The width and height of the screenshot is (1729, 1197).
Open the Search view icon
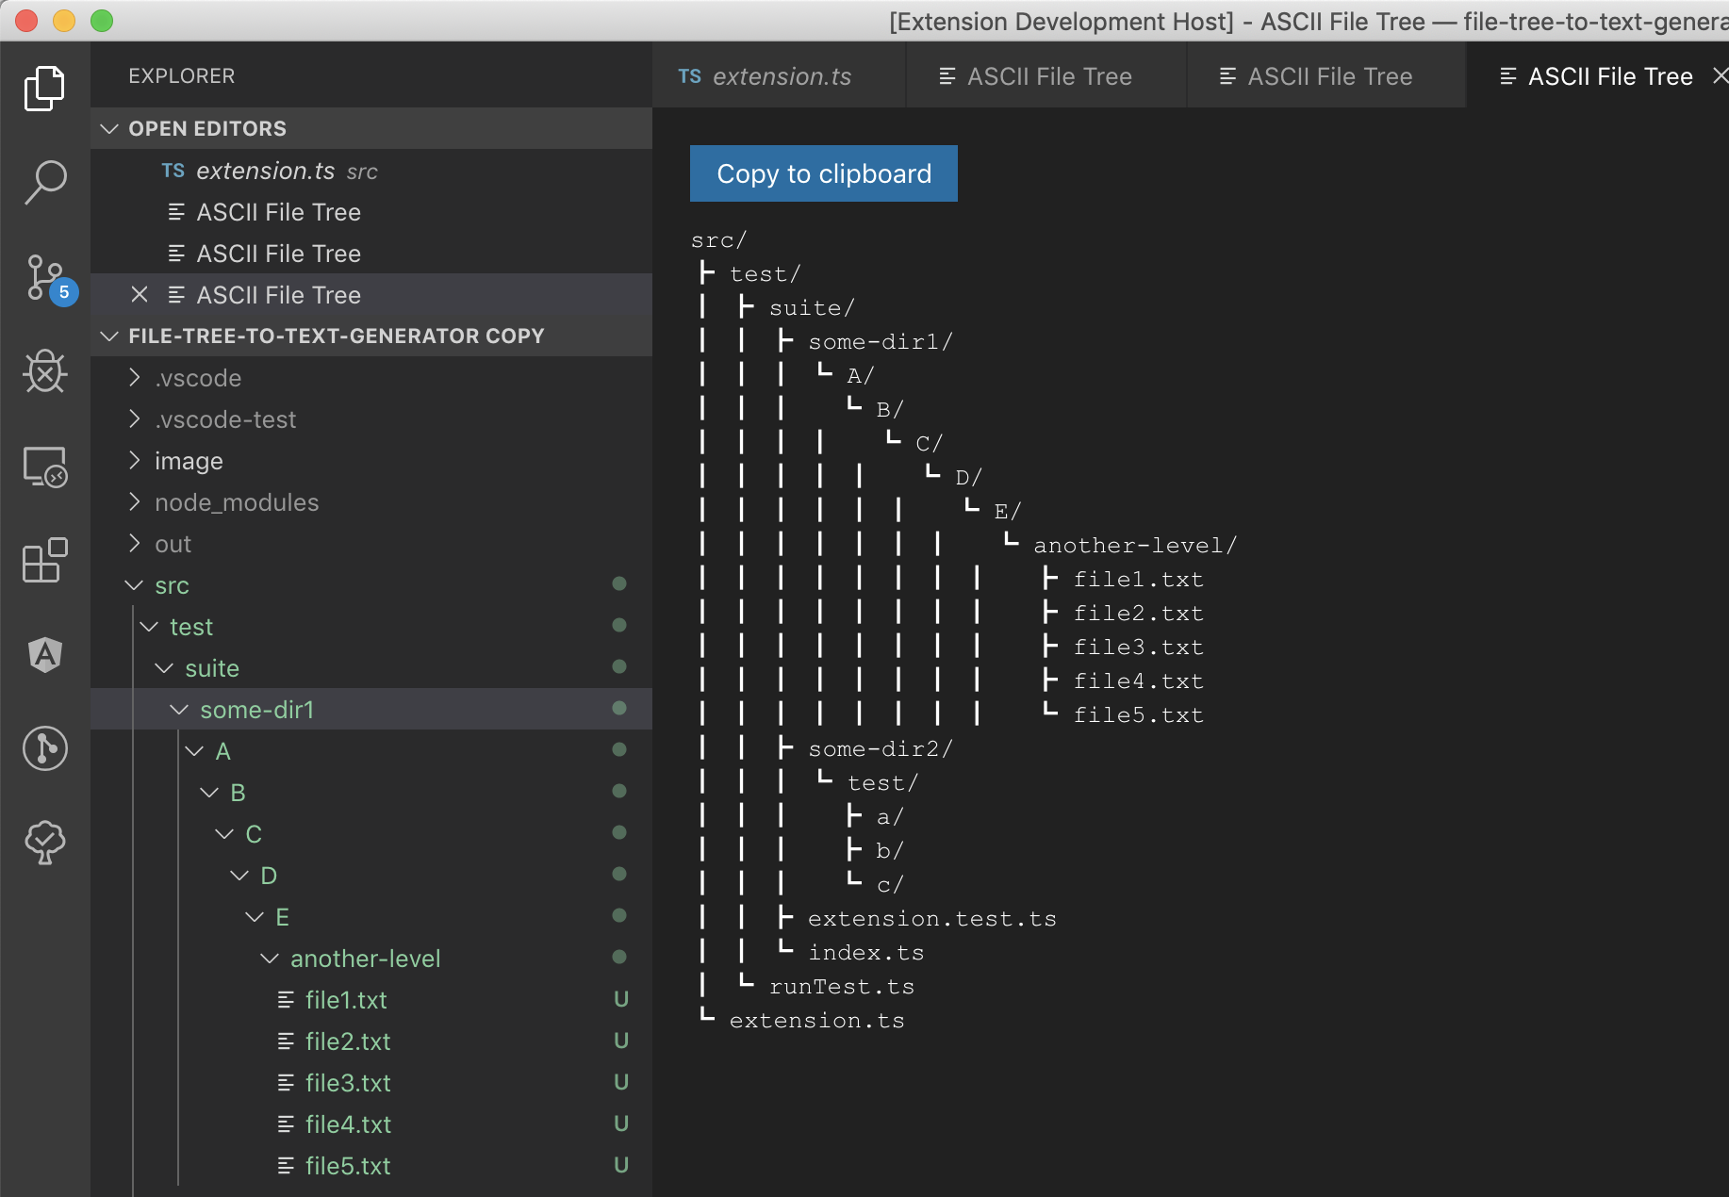pyautogui.click(x=44, y=183)
